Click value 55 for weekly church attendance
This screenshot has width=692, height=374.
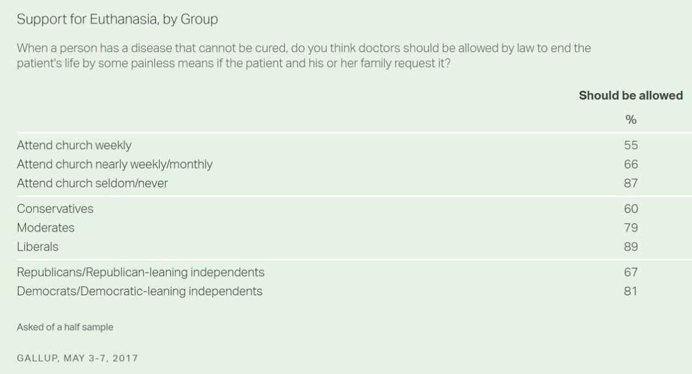[x=631, y=146]
